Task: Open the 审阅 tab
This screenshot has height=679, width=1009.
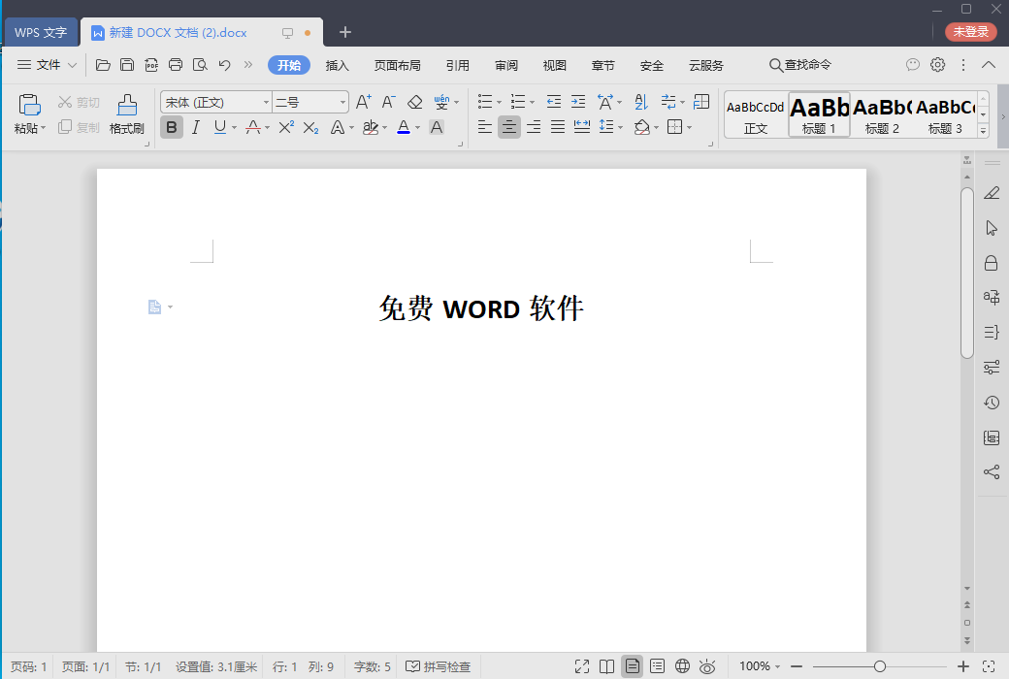Action: click(x=506, y=65)
